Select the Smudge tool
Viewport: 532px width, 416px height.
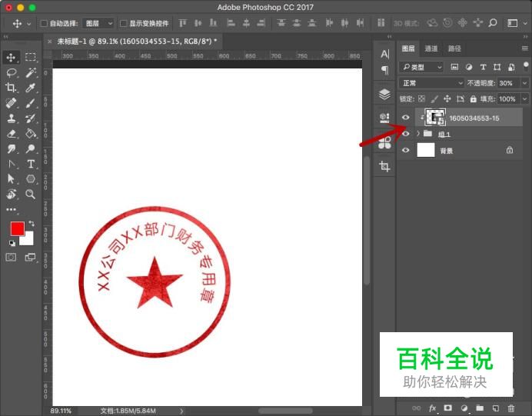[11, 148]
